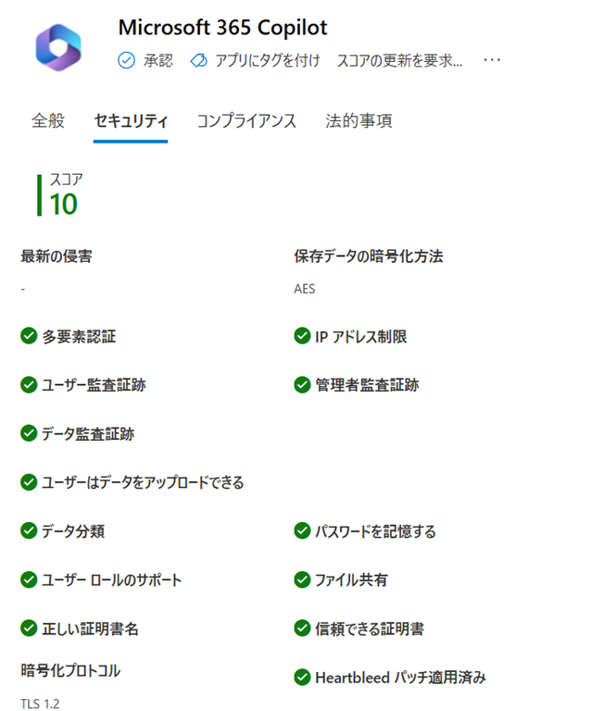Click the 承認 checkmark icon

point(127,60)
